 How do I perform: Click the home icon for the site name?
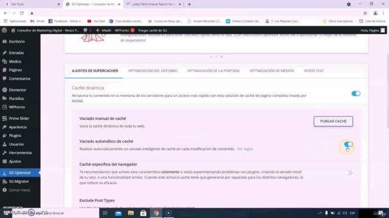(13, 30)
